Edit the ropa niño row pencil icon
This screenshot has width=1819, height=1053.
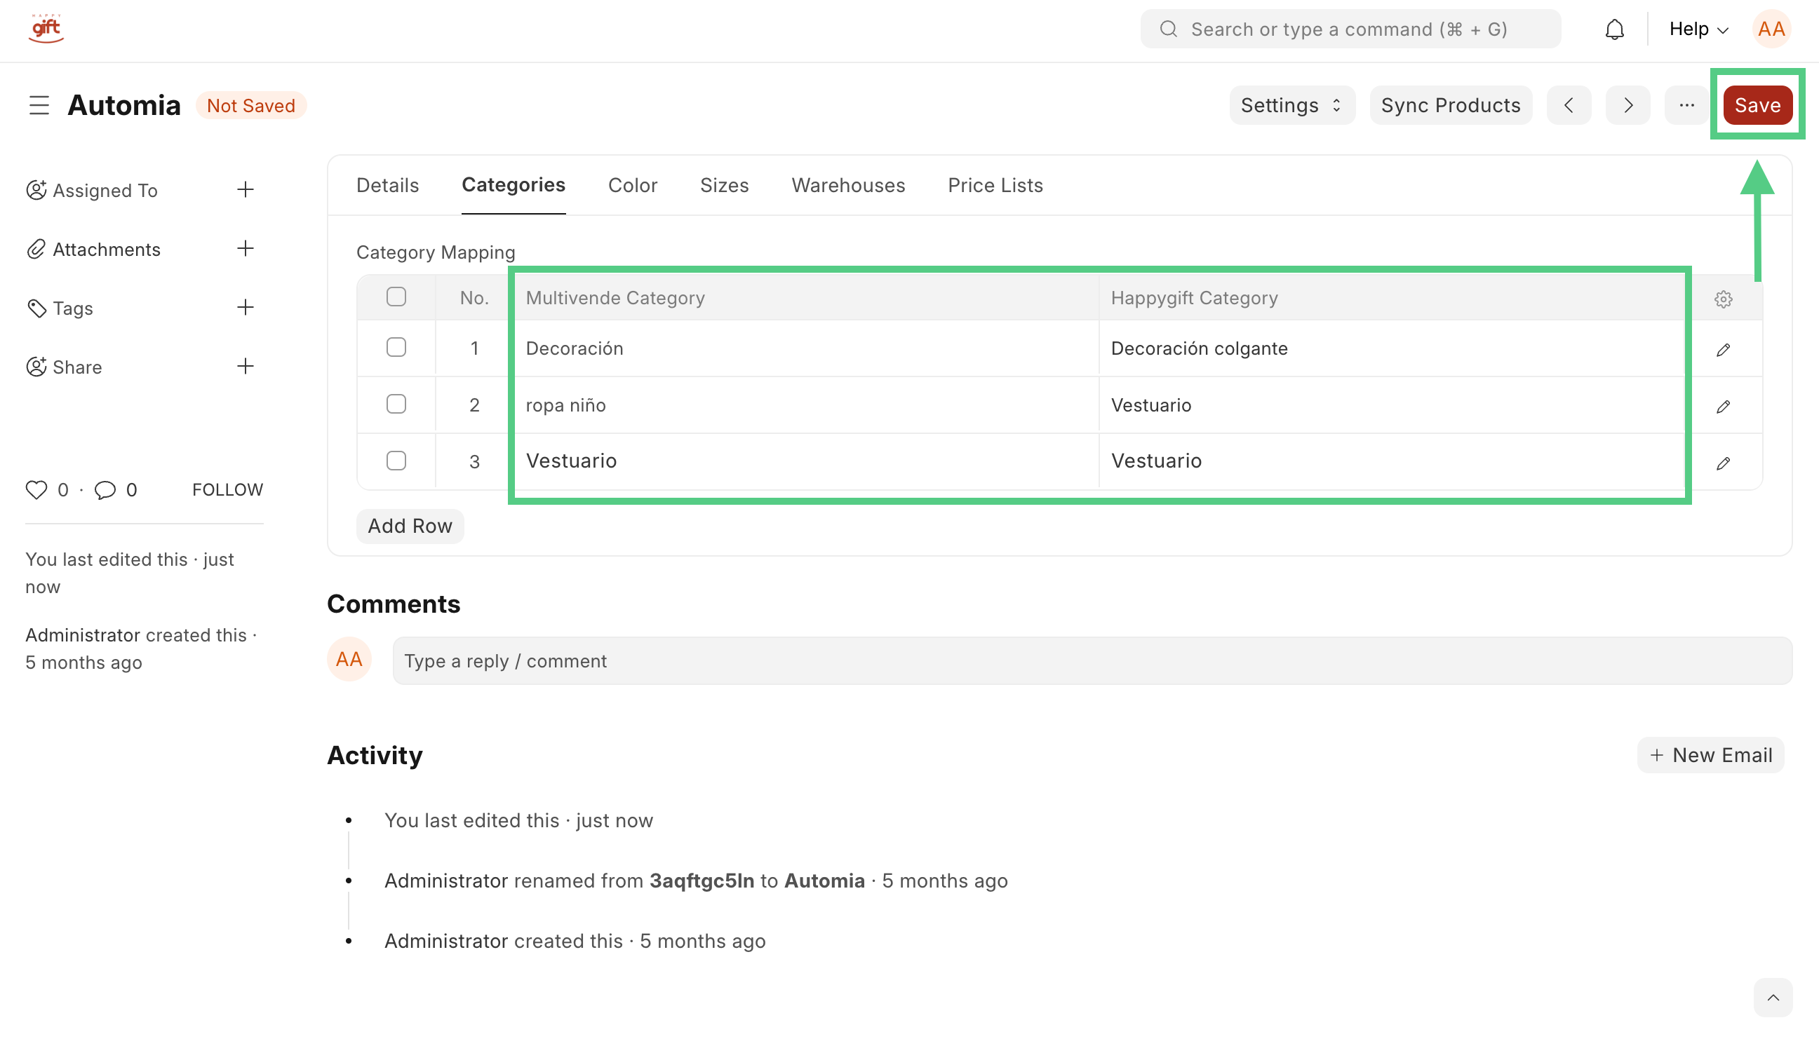click(x=1723, y=407)
